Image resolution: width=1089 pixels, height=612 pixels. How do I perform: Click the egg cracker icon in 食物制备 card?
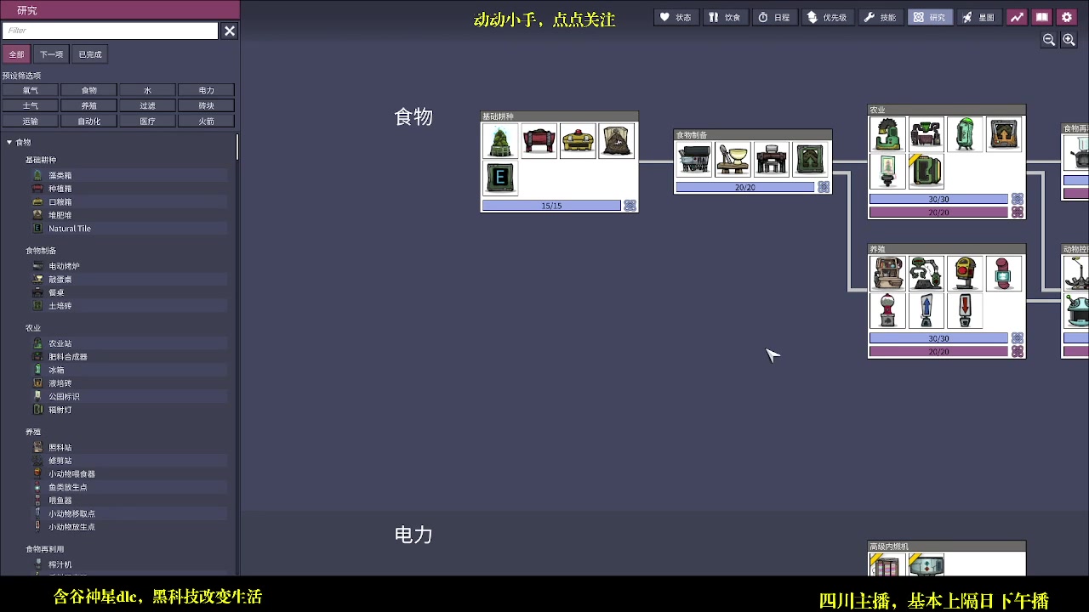pyautogui.click(x=733, y=159)
